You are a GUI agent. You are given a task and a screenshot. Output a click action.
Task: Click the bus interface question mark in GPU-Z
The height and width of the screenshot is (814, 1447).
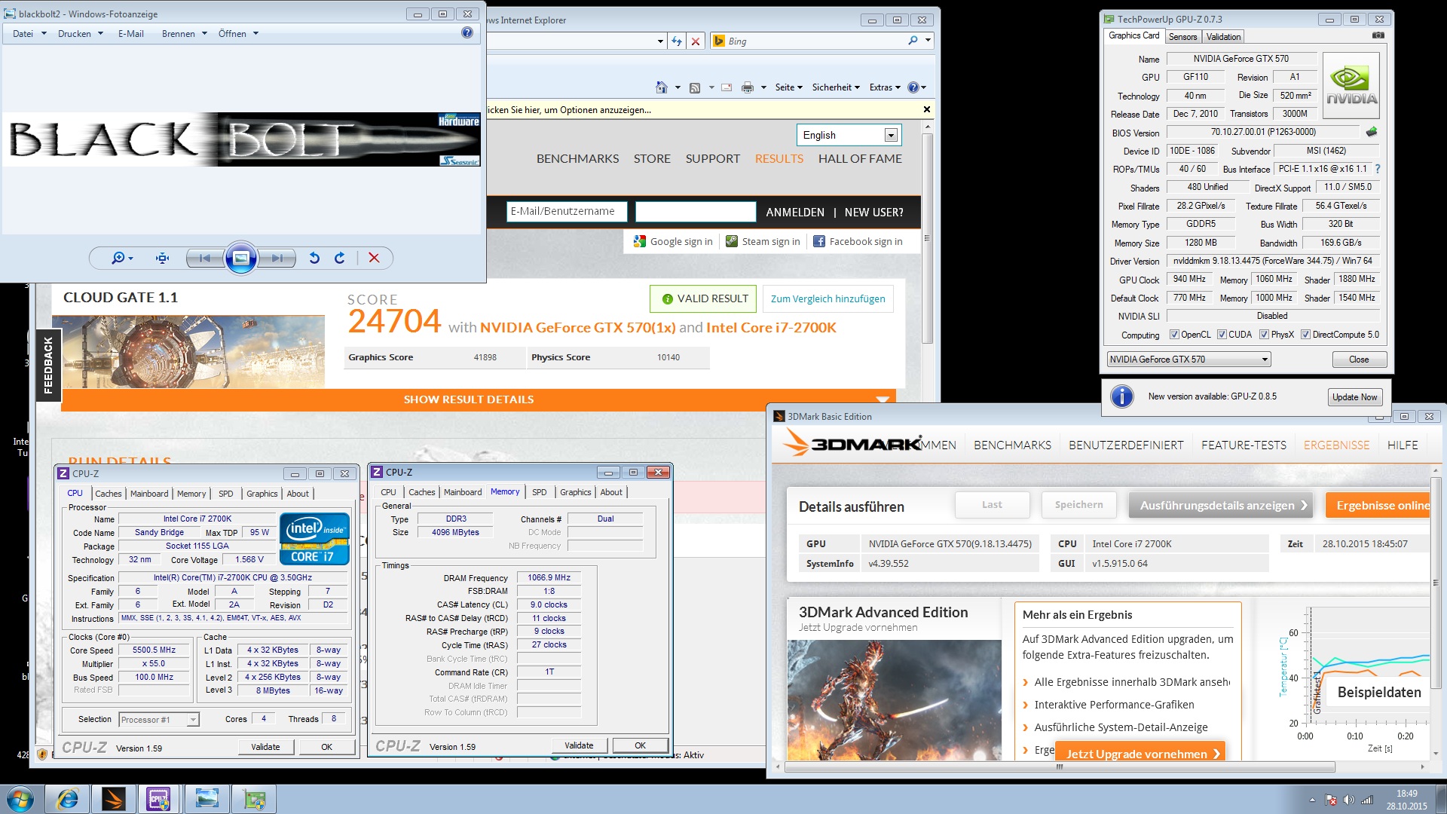point(1378,169)
